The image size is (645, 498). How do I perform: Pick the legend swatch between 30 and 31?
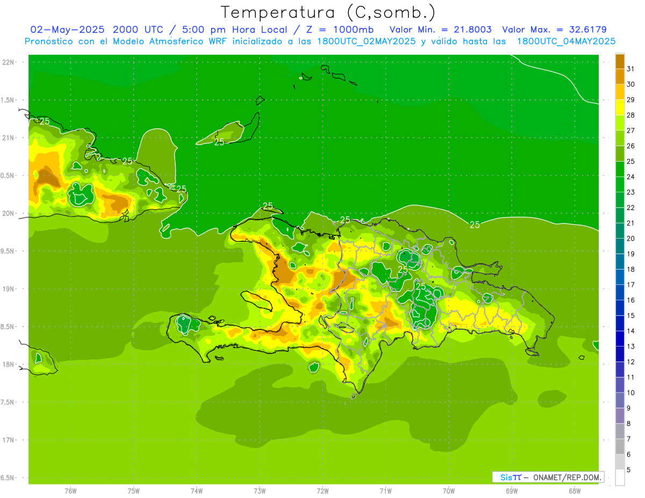point(620,77)
